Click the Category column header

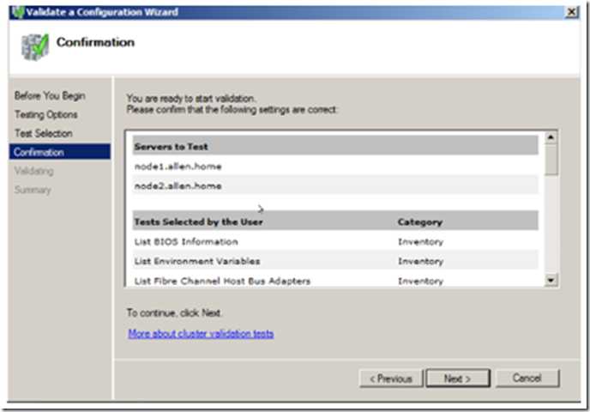click(420, 222)
